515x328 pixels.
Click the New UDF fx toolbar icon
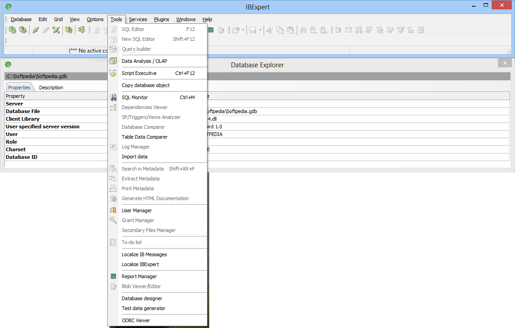410,30
